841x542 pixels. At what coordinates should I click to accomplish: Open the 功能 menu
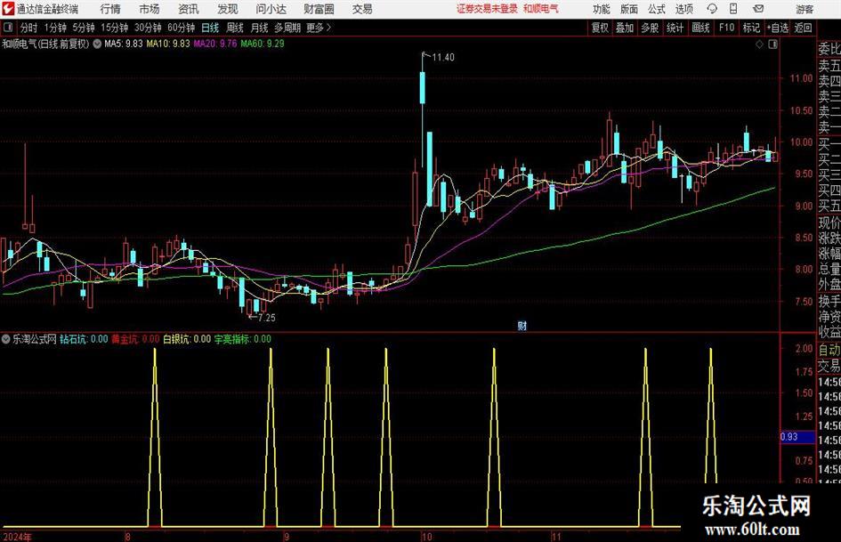(x=602, y=9)
